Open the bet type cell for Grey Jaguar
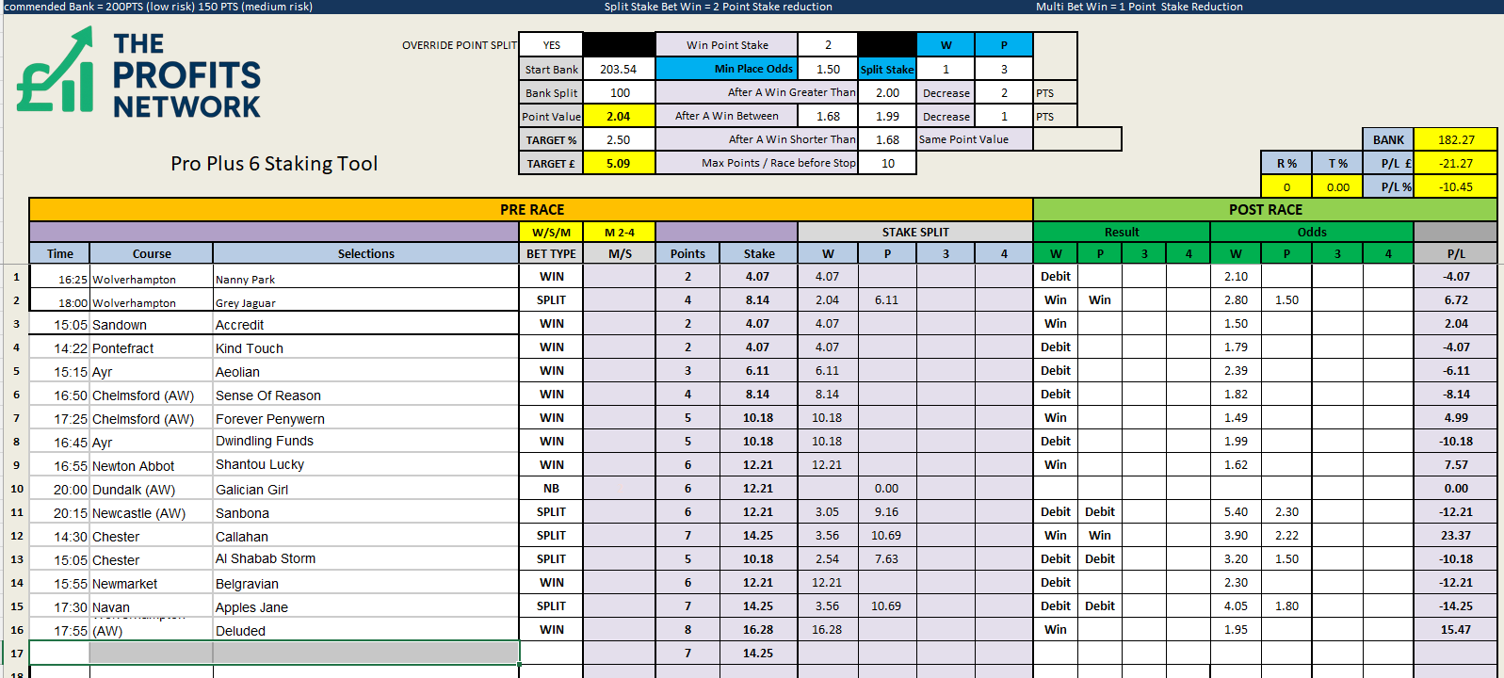 pyautogui.click(x=551, y=300)
